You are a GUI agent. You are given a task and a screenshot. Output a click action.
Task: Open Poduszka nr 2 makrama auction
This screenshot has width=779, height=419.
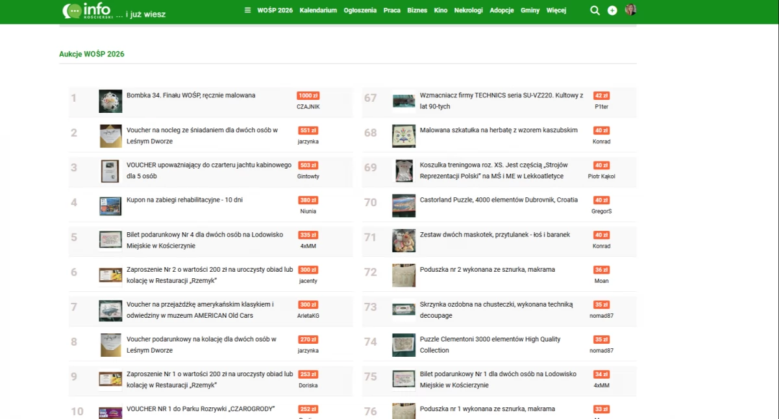[488, 269]
